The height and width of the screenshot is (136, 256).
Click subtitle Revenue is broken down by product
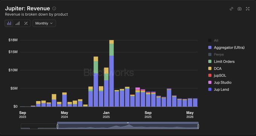pyautogui.click(x=37, y=14)
